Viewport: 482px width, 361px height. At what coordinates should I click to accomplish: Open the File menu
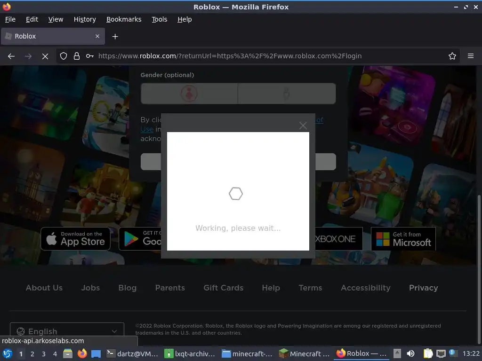coord(10,19)
